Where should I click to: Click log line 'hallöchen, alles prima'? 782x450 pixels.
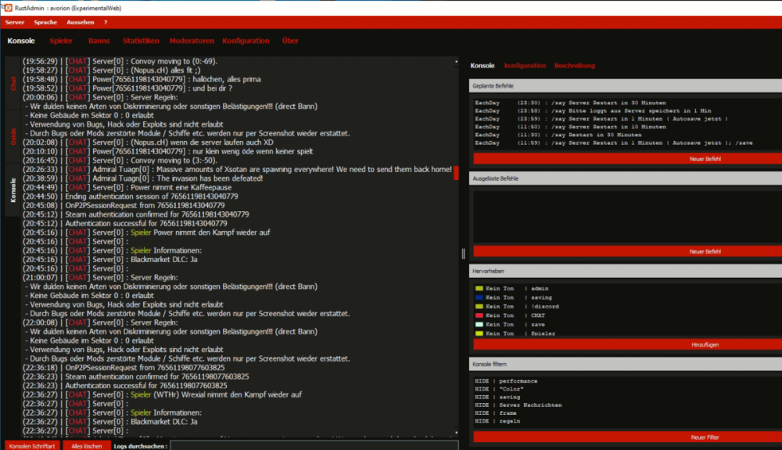point(142,79)
